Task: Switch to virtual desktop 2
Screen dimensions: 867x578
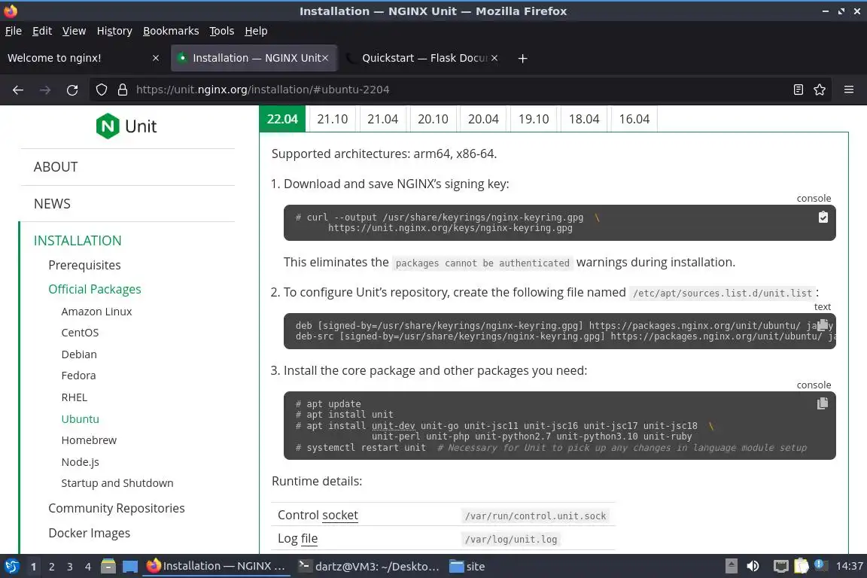Action: click(51, 567)
